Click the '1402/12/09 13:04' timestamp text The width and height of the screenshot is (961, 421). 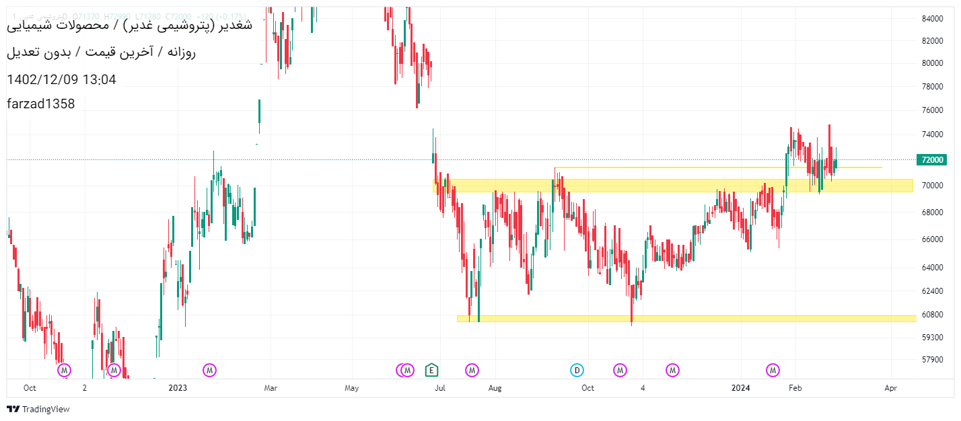(x=61, y=79)
